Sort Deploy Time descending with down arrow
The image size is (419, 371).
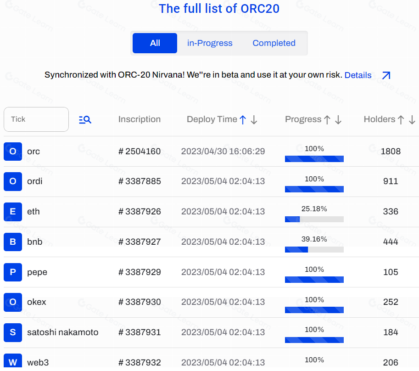coord(254,120)
